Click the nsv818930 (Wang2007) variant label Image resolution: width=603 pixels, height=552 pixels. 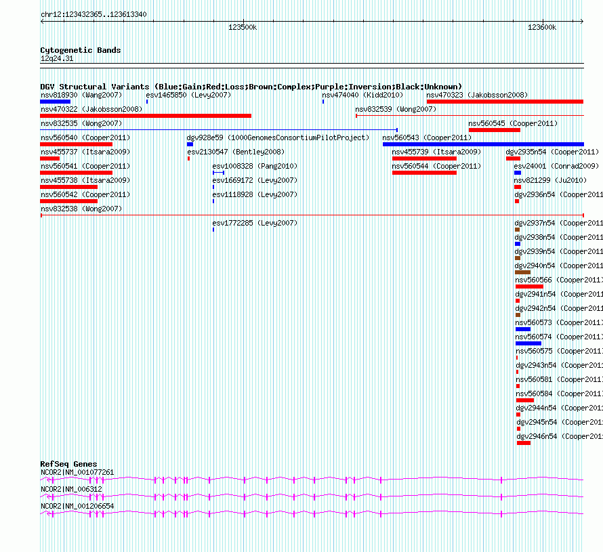pos(81,95)
